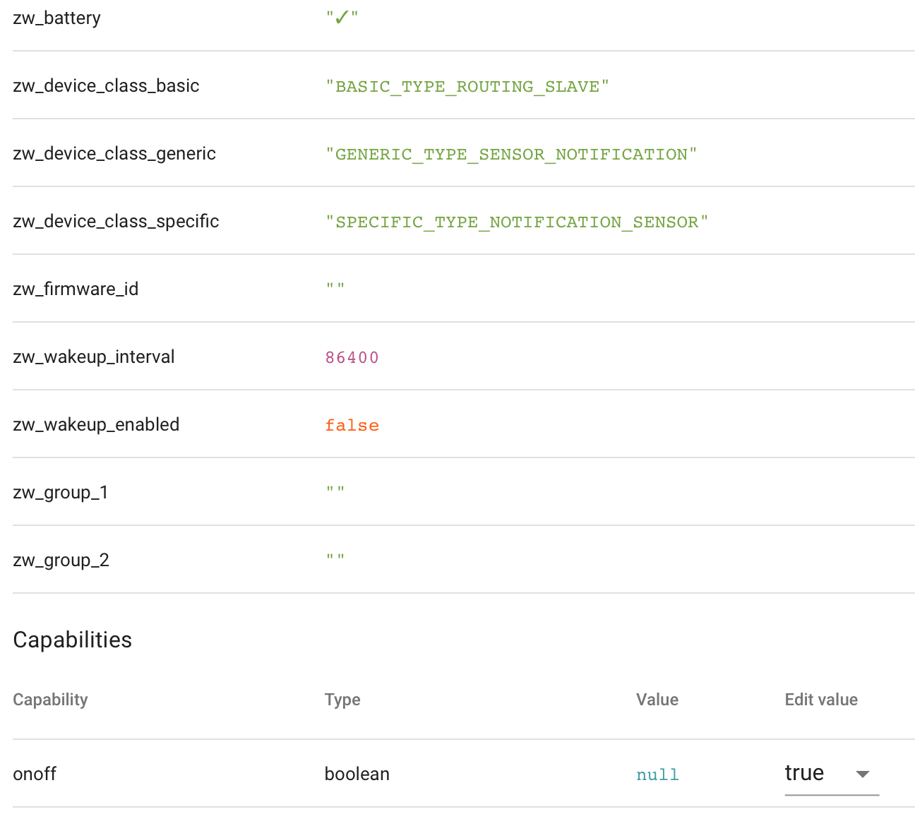
Task: Select the zw_group_1 label
Action: tap(61, 493)
